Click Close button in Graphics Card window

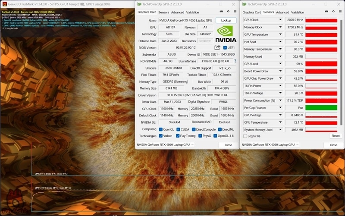pyautogui.click(x=229, y=145)
